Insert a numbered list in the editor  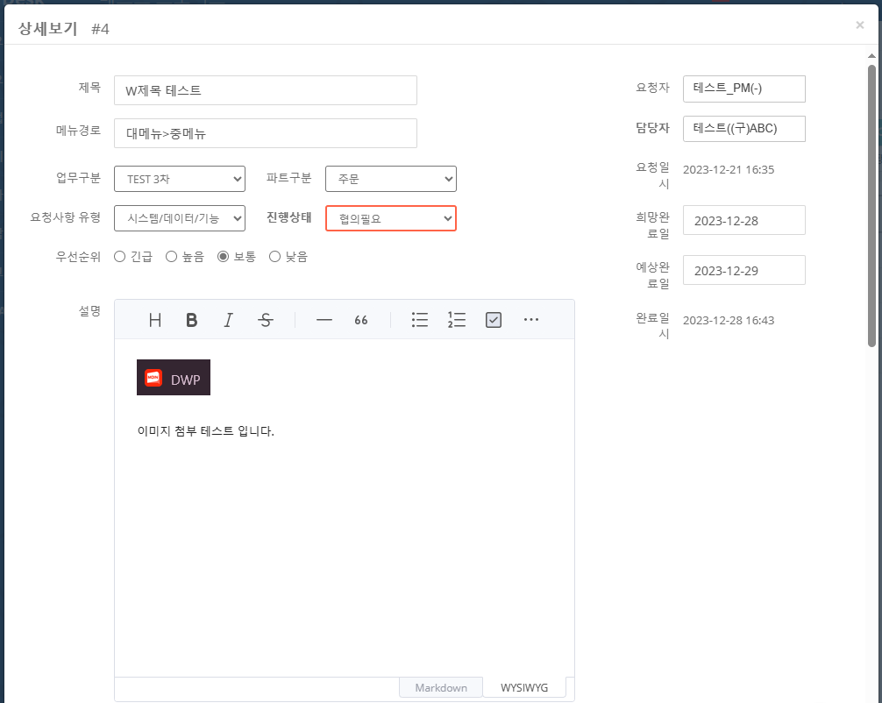tap(456, 320)
